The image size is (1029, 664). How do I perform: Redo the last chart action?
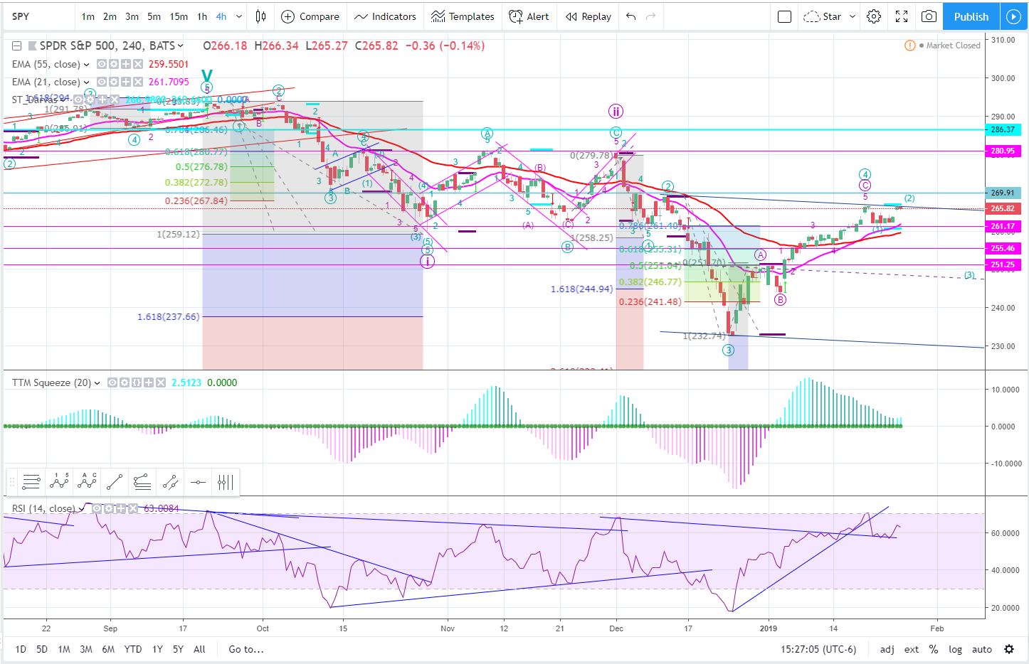tap(650, 16)
